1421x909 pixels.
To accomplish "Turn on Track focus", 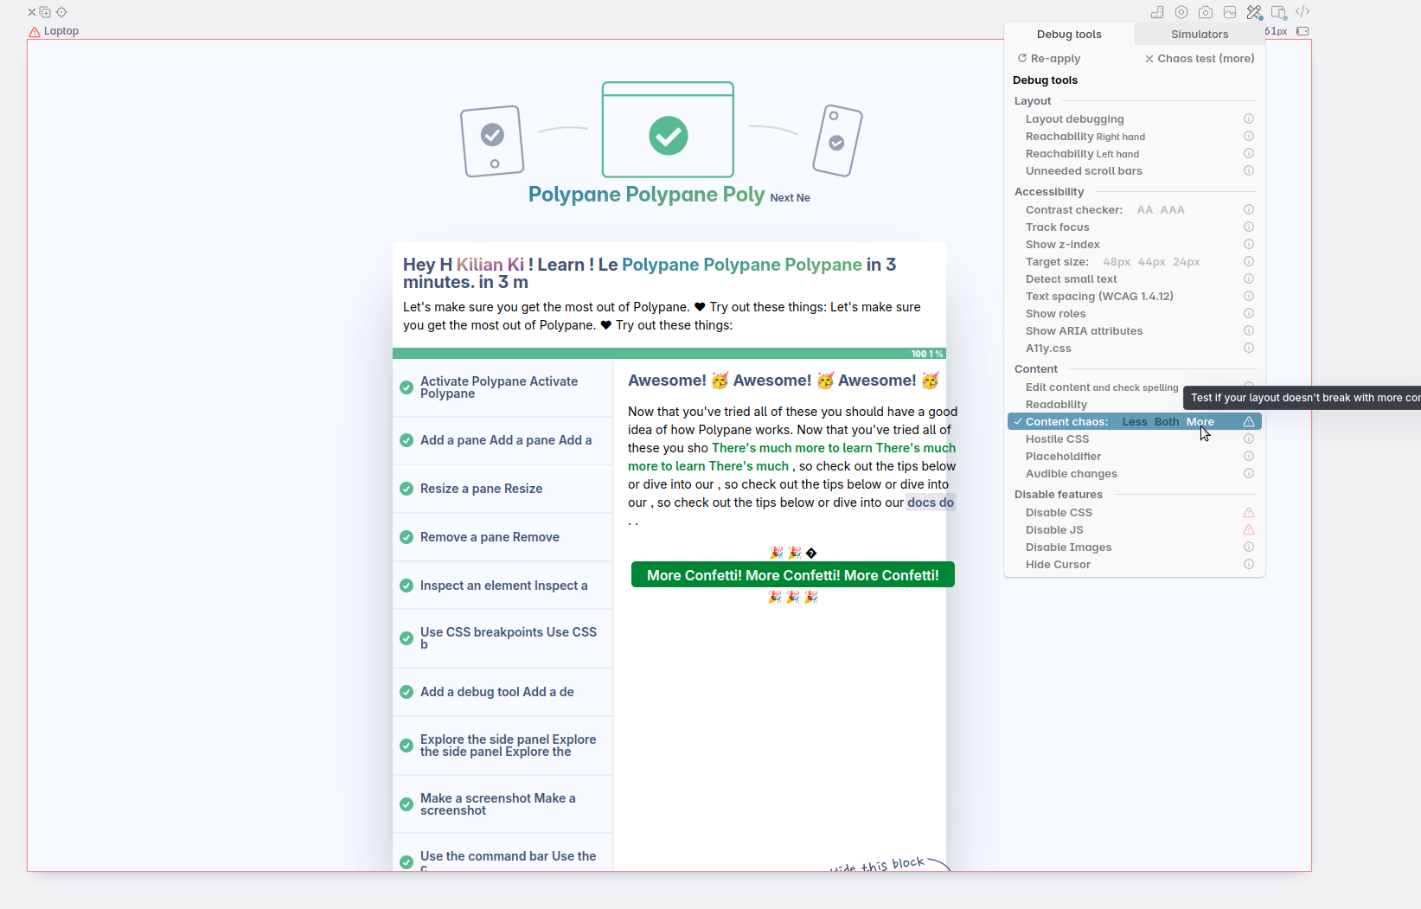I will click(1058, 227).
